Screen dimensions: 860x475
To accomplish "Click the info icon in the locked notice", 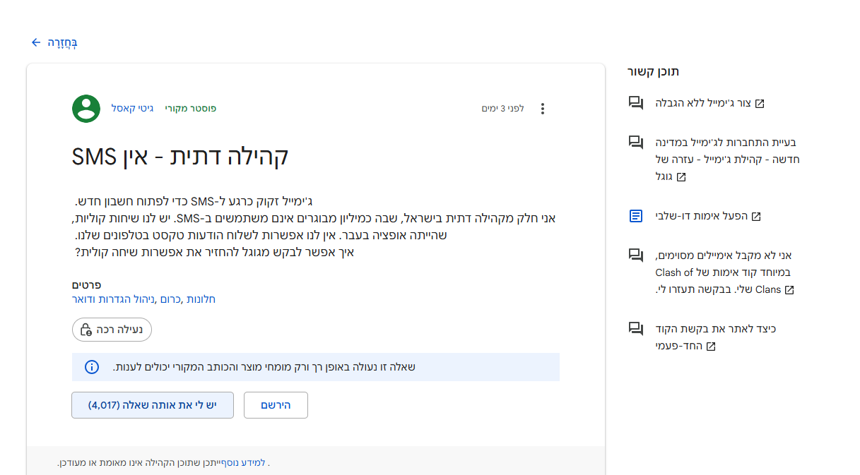I will [92, 367].
